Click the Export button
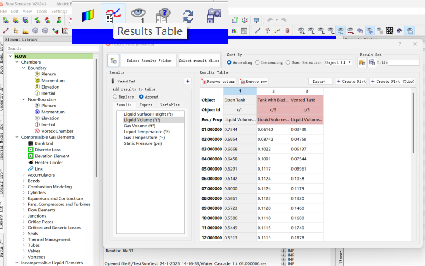Screen dimensions: 425x266 tap(319, 81)
